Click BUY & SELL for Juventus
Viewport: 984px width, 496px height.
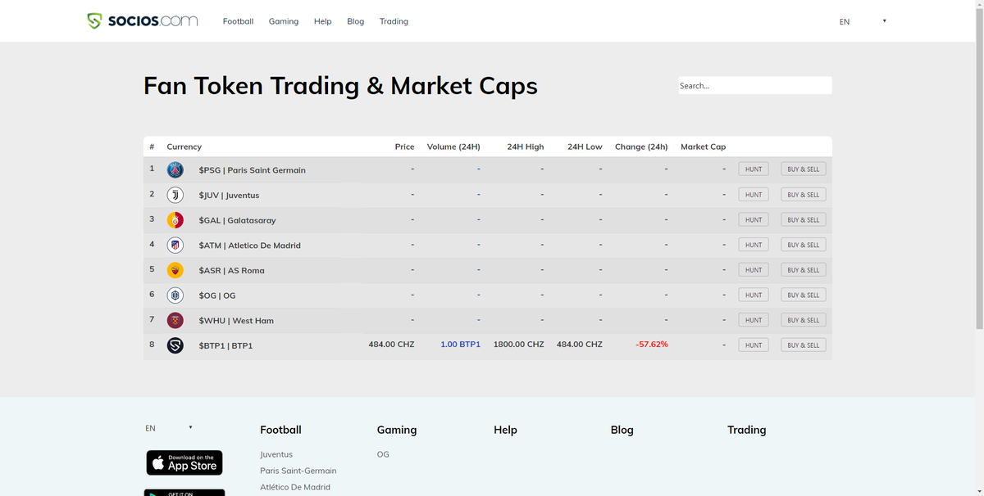(x=804, y=195)
